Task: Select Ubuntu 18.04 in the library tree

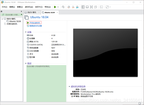Action: click(15, 21)
